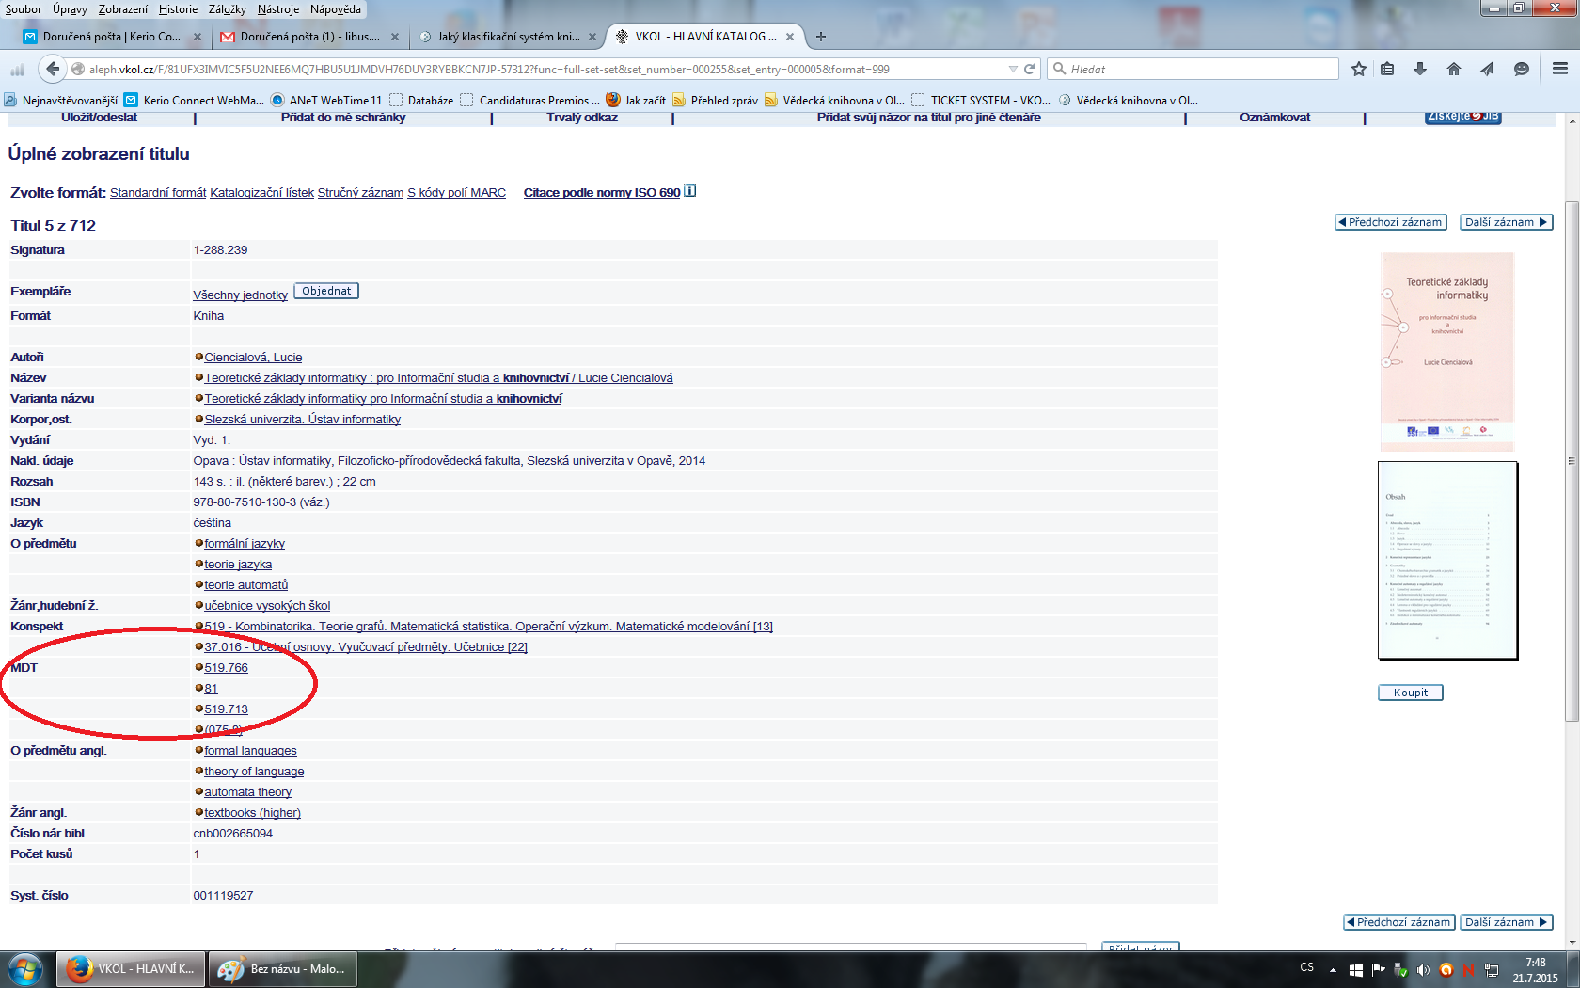Click the volume speaker icon in system tray
Image resolution: width=1580 pixels, height=988 pixels.
[1423, 969]
